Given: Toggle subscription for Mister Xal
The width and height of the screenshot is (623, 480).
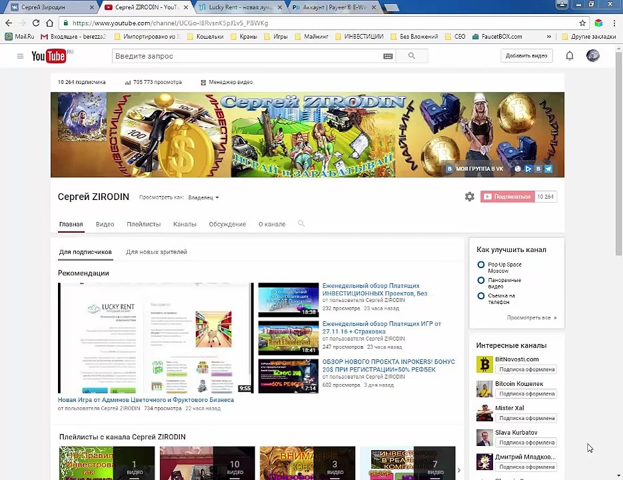Looking at the screenshot, I should click(526, 418).
